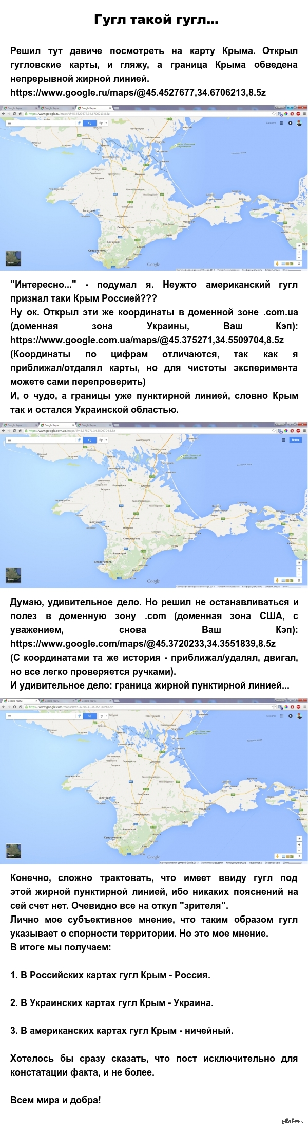Click account avatar in google.com screenshot

pos(299,716)
